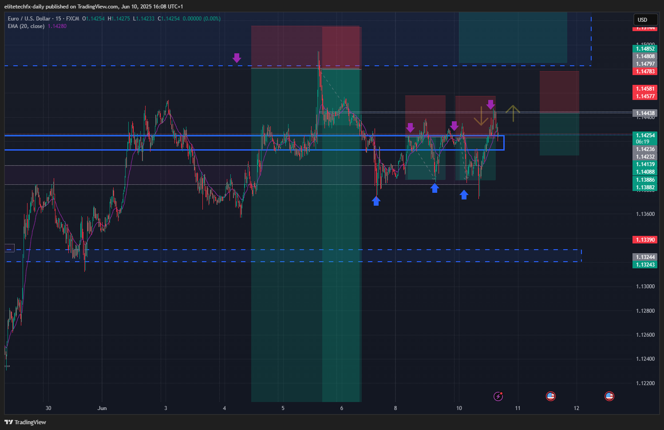Click the 6 date label on time axis
Viewport: 664px width, 430px height.
click(x=341, y=408)
